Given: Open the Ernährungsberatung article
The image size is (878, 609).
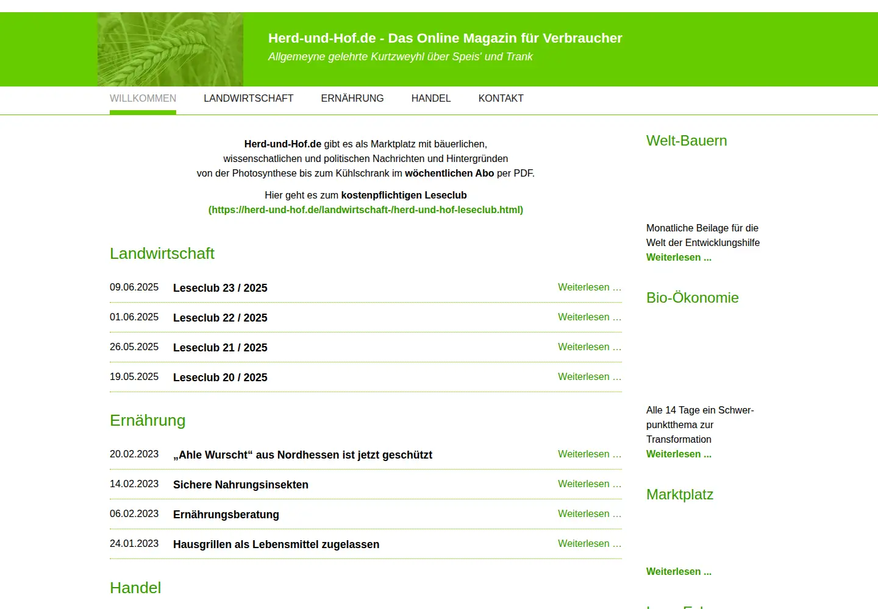Looking at the screenshot, I should pyautogui.click(x=226, y=515).
